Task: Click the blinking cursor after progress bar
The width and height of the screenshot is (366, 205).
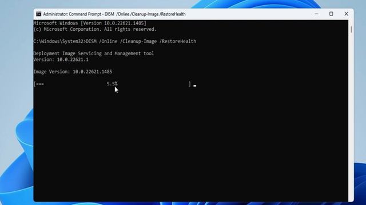Action: 194,86
